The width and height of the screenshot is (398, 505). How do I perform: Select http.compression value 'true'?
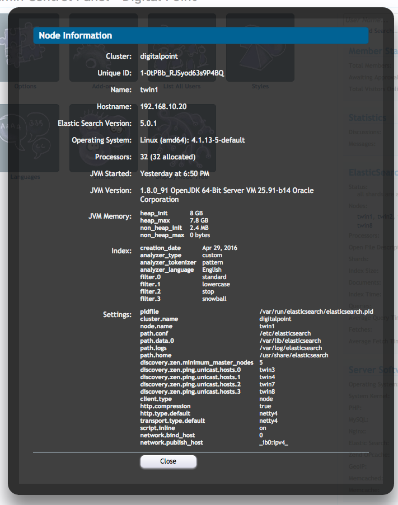tap(265, 406)
